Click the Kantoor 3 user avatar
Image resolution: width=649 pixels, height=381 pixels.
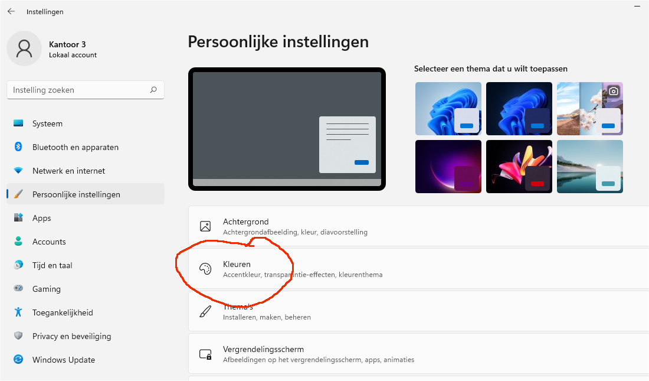[24, 48]
